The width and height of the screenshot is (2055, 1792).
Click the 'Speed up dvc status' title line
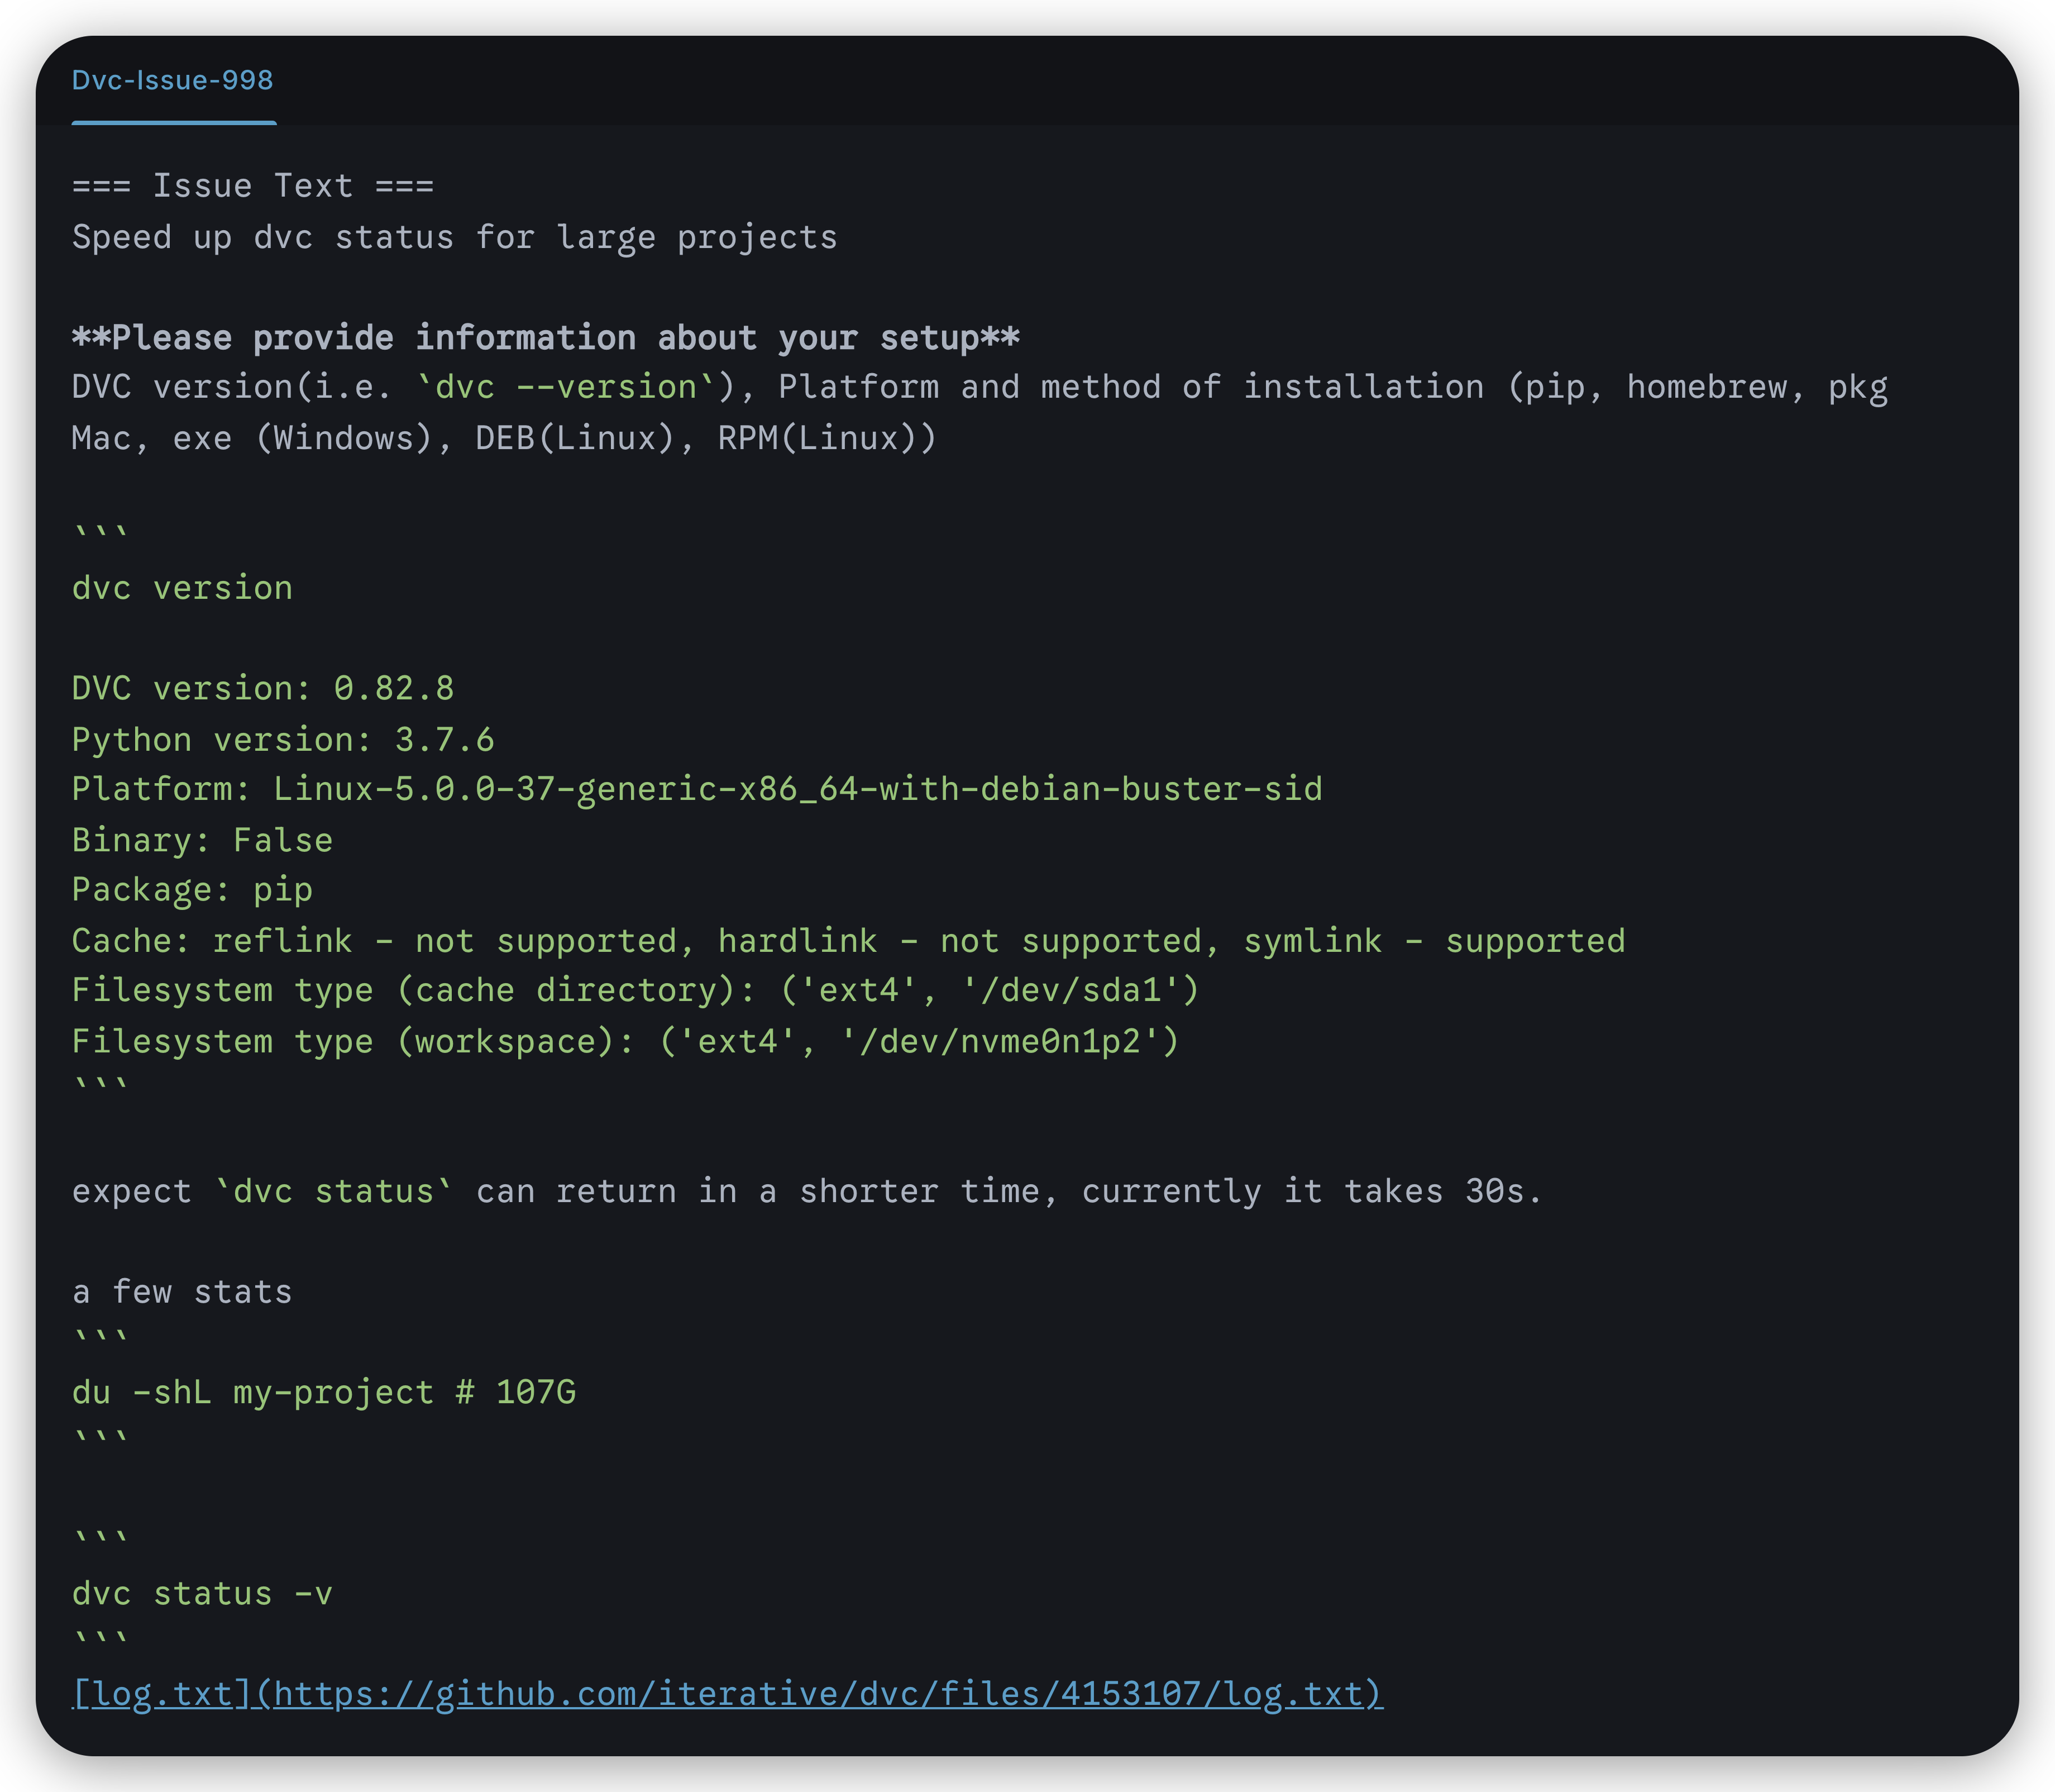tap(455, 237)
